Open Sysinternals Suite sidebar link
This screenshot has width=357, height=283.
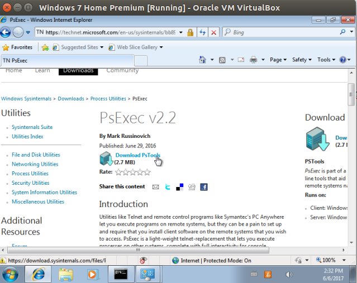[x=32, y=127]
